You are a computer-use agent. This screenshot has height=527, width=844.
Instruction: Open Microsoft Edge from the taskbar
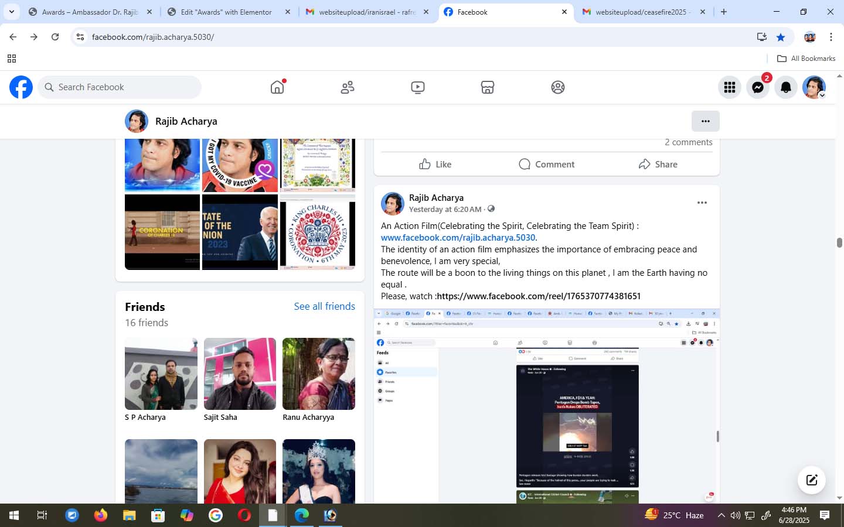point(302,515)
